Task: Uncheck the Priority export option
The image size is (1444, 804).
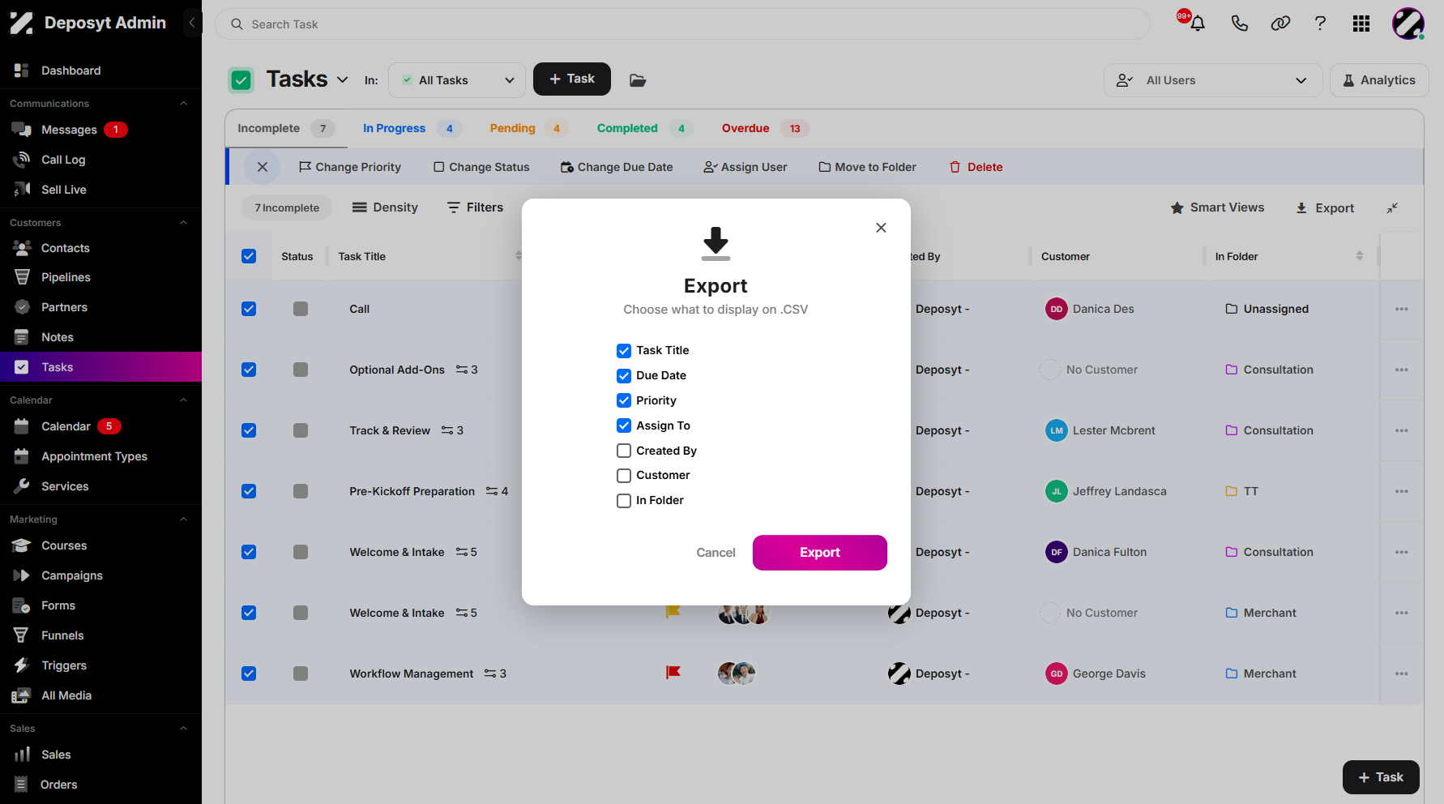Action: (624, 400)
